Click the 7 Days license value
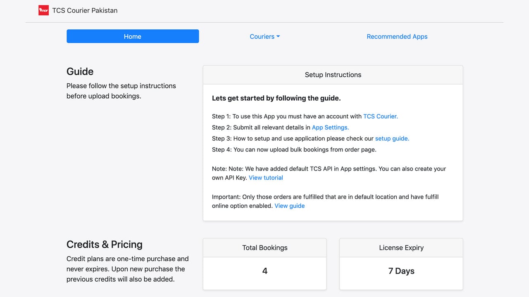 point(401,271)
